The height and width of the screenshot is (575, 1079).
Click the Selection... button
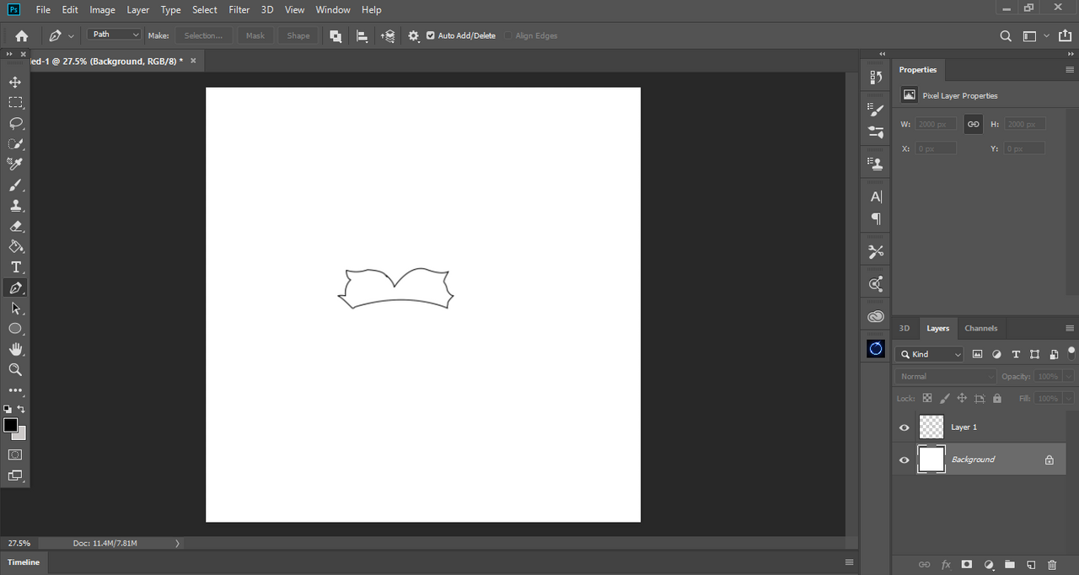coord(204,35)
